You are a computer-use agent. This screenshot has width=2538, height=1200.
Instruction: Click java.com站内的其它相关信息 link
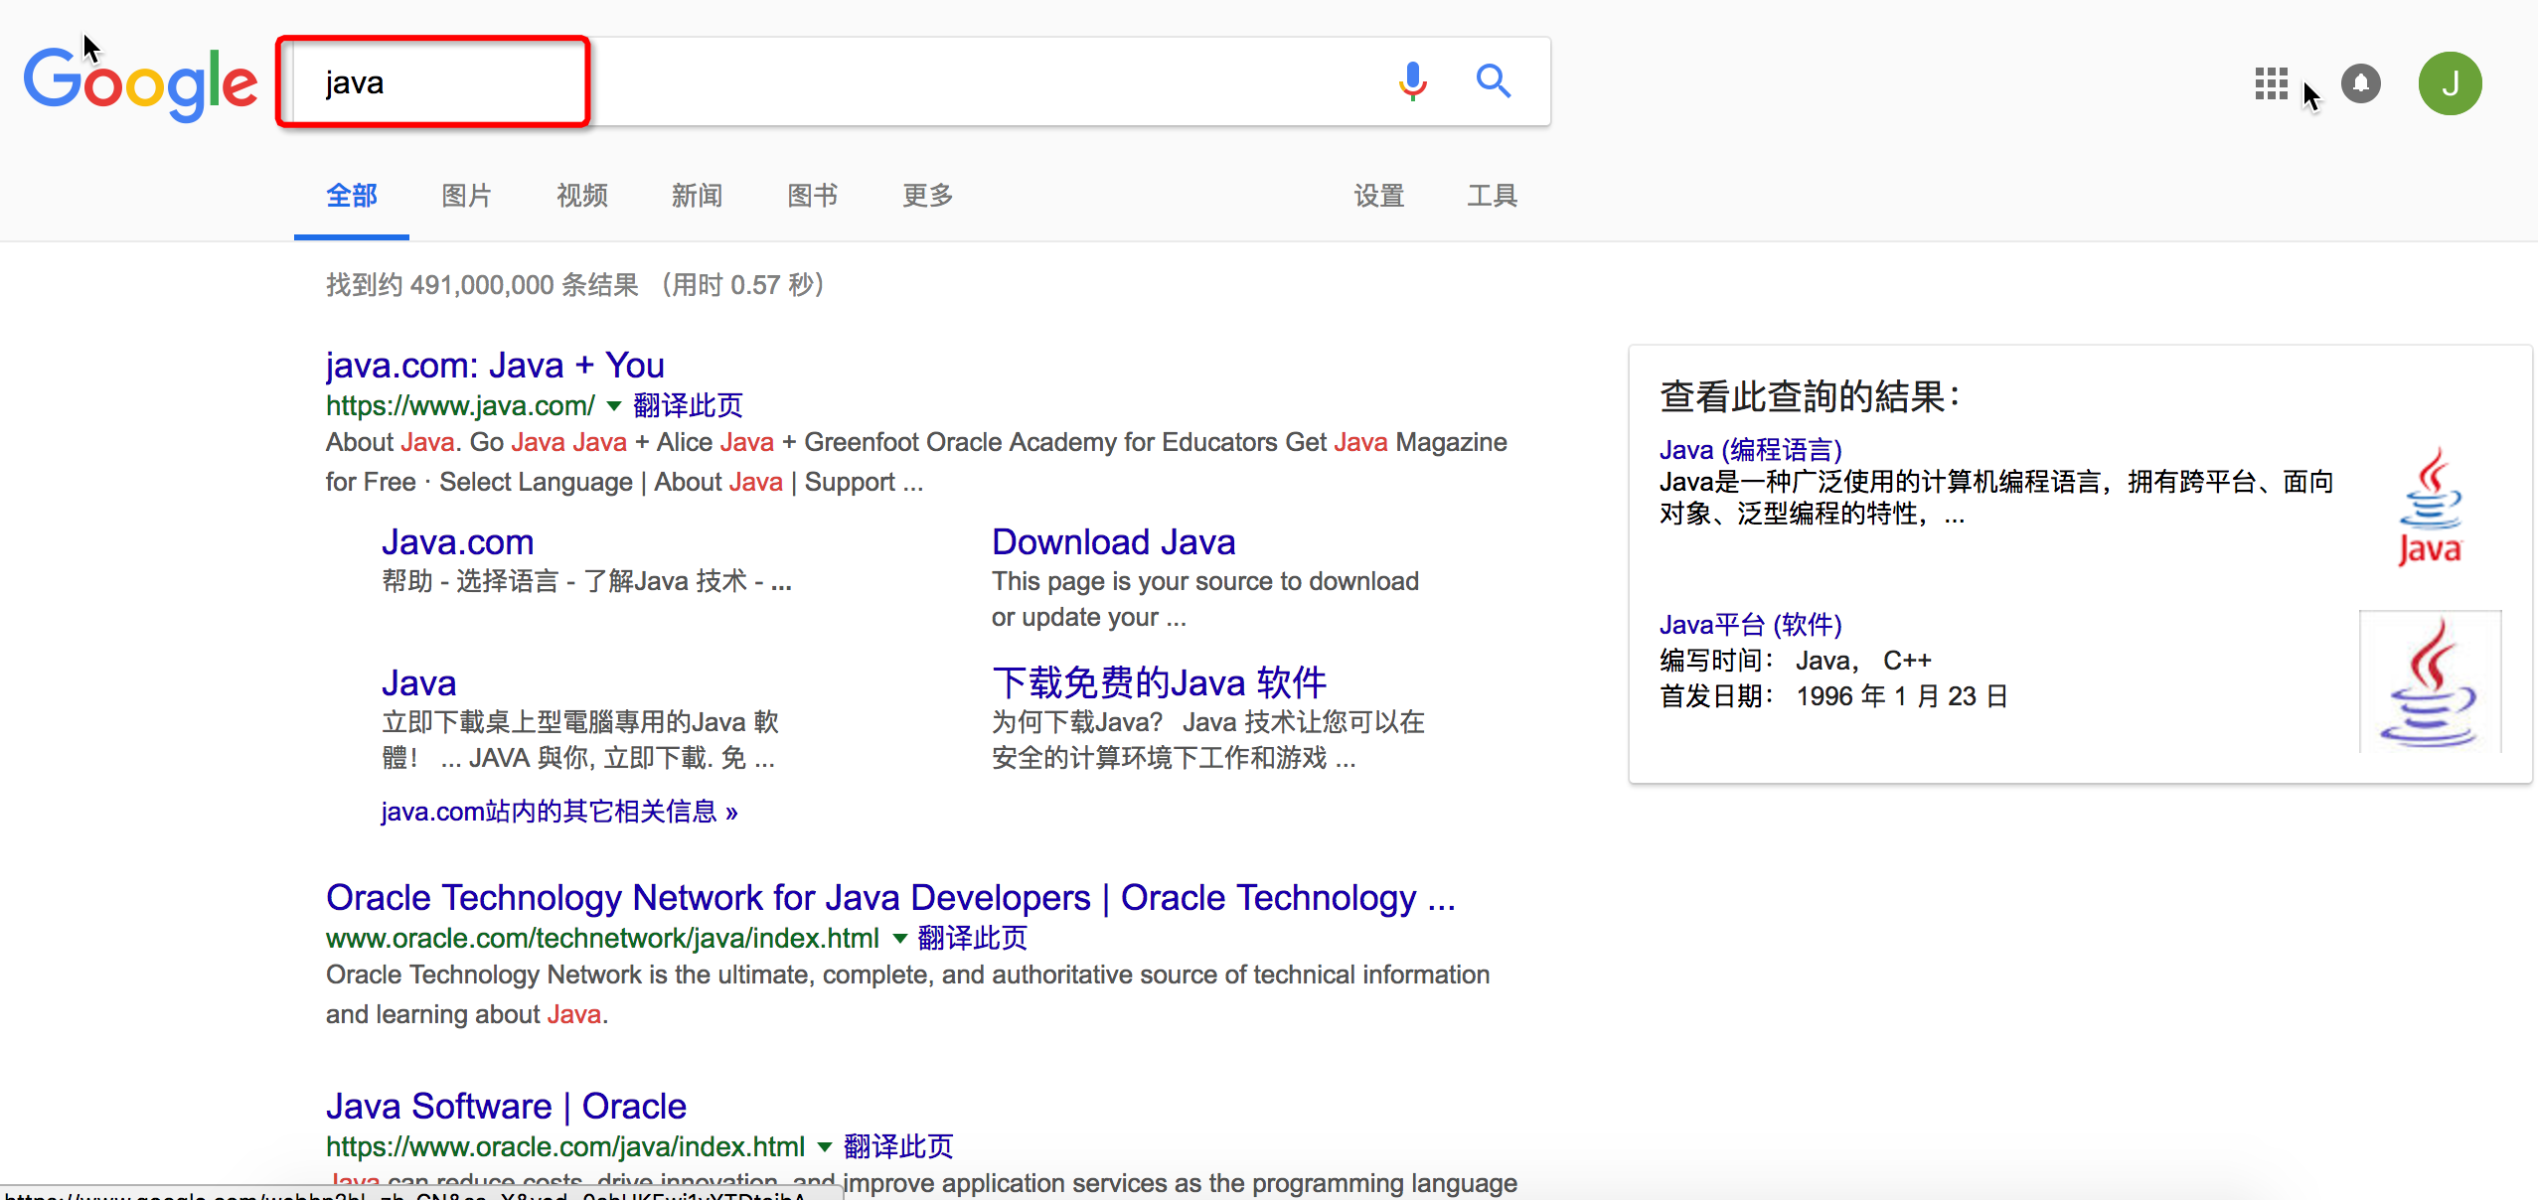point(559,812)
